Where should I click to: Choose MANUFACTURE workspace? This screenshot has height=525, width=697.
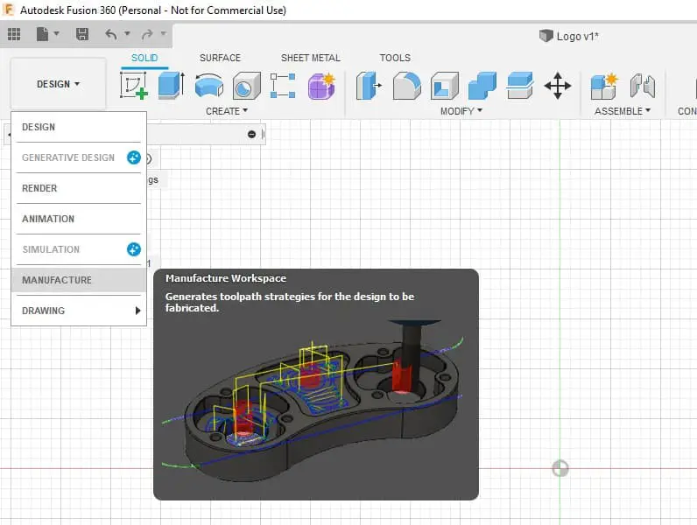click(x=78, y=280)
